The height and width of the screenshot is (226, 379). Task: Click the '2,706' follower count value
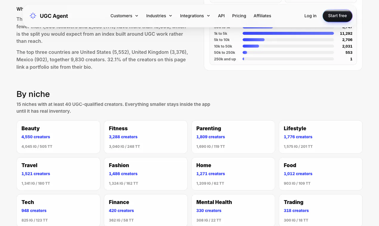point(347,40)
